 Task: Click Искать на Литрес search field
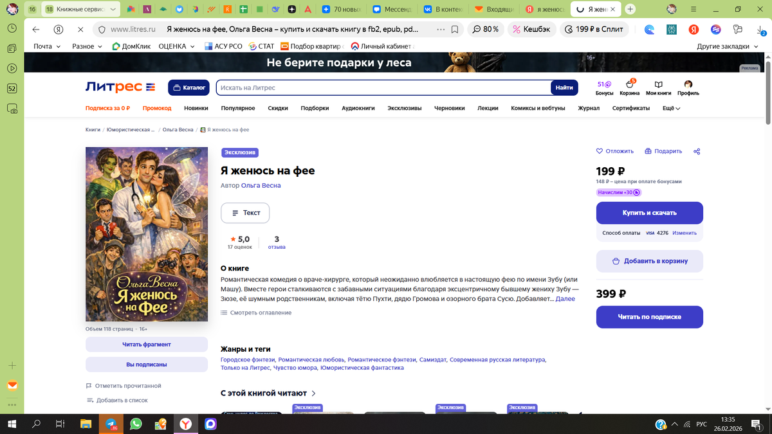point(383,87)
